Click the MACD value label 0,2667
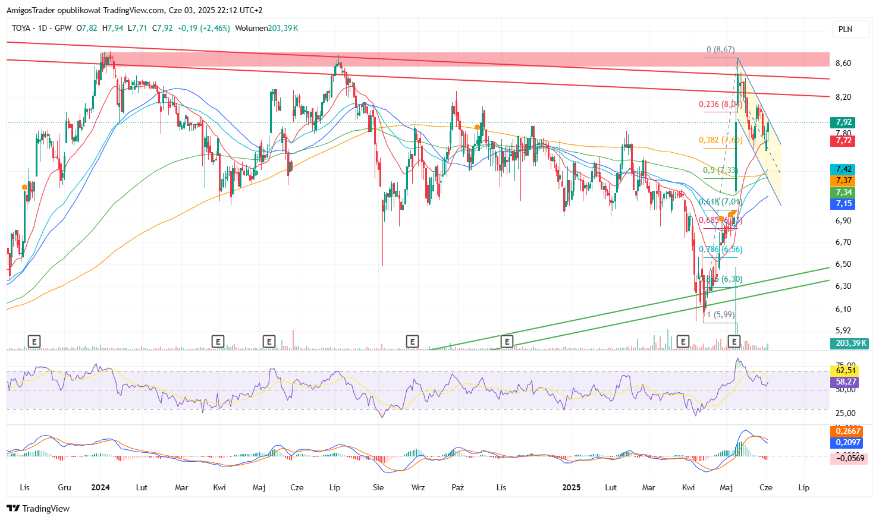Screen dimensions: 879x520 tap(847, 431)
